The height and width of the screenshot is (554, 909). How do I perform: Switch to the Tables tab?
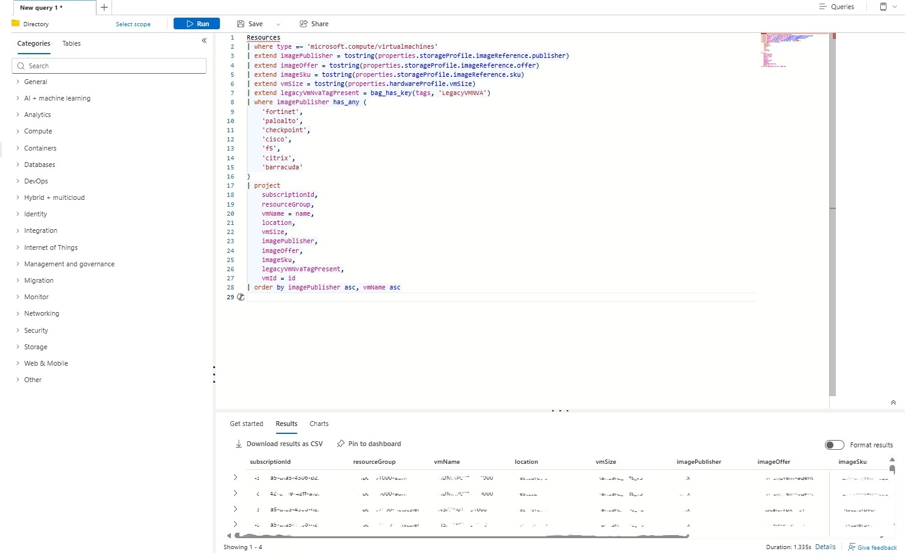click(71, 43)
